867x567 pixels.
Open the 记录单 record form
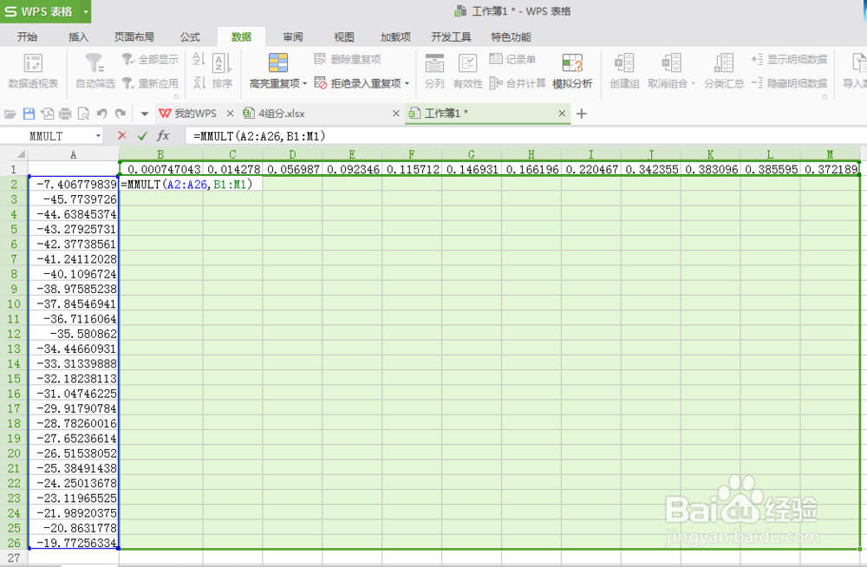click(x=512, y=59)
